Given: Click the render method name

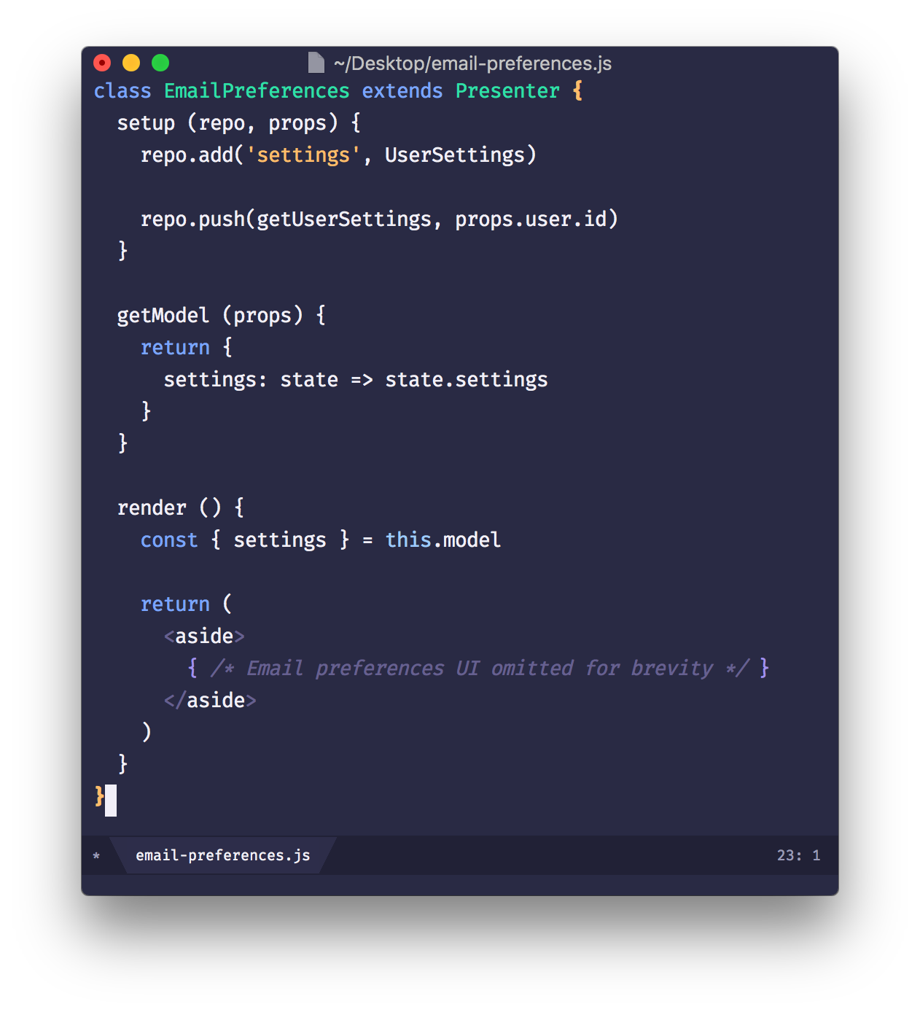Looking at the screenshot, I should (152, 507).
